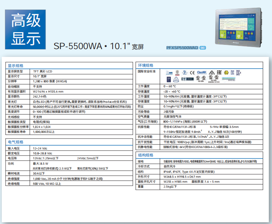Click the 2级污染 value

(x=169, y=112)
